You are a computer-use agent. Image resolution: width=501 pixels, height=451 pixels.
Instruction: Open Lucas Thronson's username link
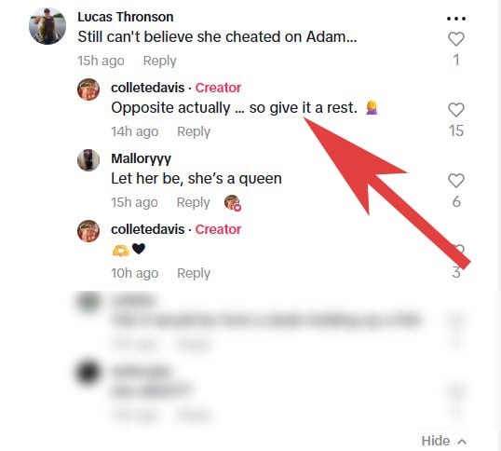tap(126, 17)
